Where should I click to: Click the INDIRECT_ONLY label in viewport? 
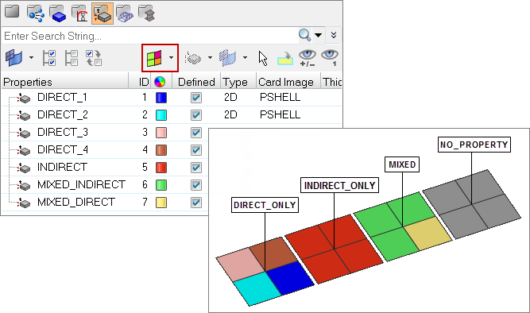pyautogui.click(x=340, y=185)
